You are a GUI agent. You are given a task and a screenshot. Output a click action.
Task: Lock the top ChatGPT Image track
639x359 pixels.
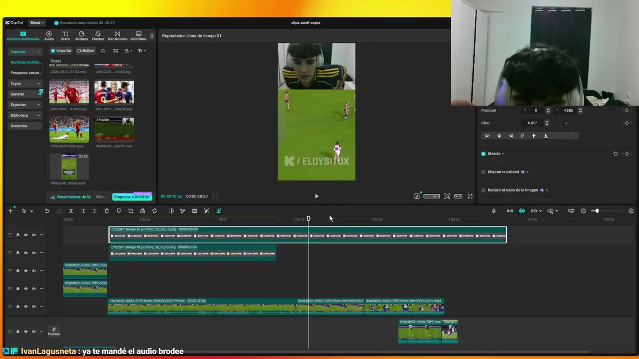[17, 235]
